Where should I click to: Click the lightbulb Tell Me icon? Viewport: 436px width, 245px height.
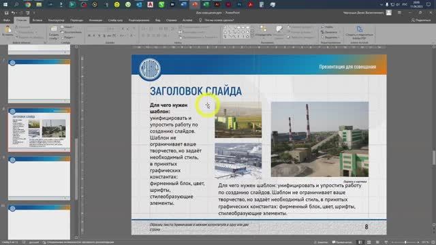200,20
